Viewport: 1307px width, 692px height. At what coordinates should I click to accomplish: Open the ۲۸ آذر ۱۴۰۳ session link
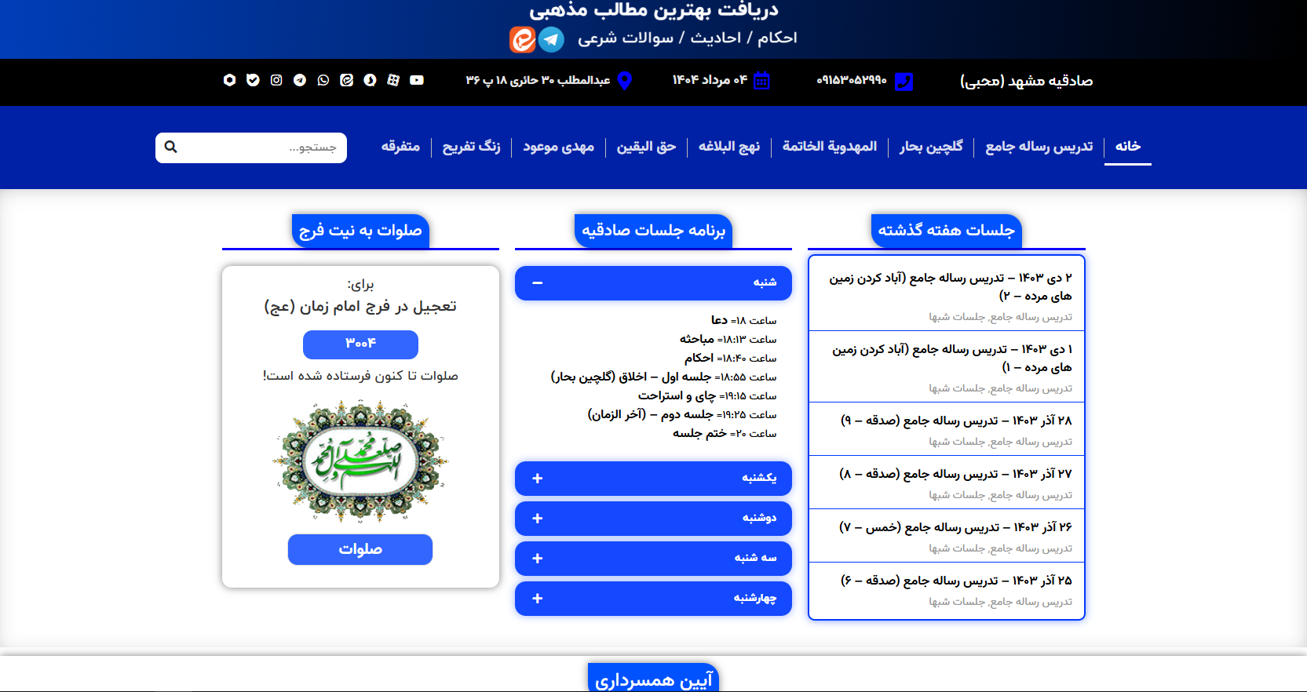[956, 421]
